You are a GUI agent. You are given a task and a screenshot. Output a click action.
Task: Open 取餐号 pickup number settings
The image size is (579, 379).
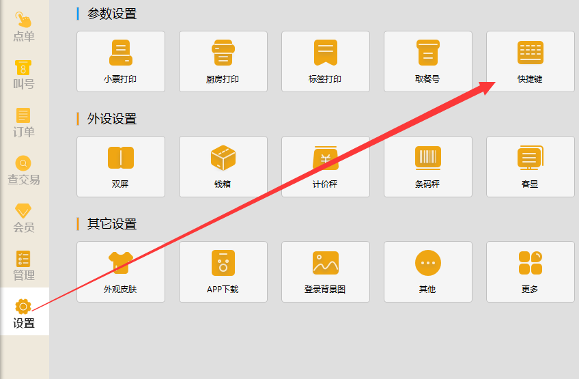tap(427, 61)
